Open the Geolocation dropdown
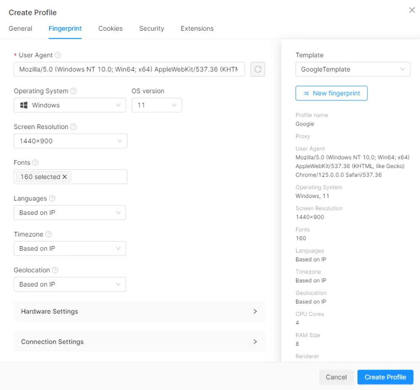 tap(70, 285)
